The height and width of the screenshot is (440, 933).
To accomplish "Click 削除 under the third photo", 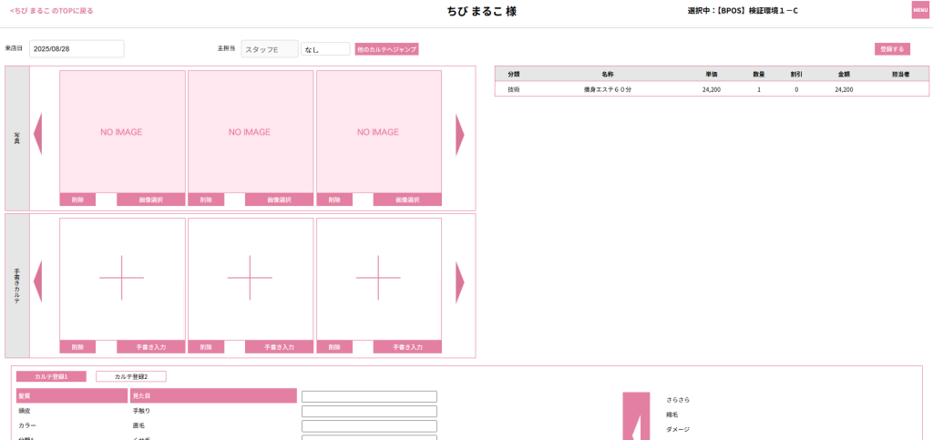I will tap(334, 200).
